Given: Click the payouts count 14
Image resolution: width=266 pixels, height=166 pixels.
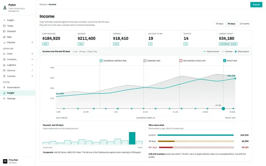Looking at the screenshot, I should coord(186,38).
